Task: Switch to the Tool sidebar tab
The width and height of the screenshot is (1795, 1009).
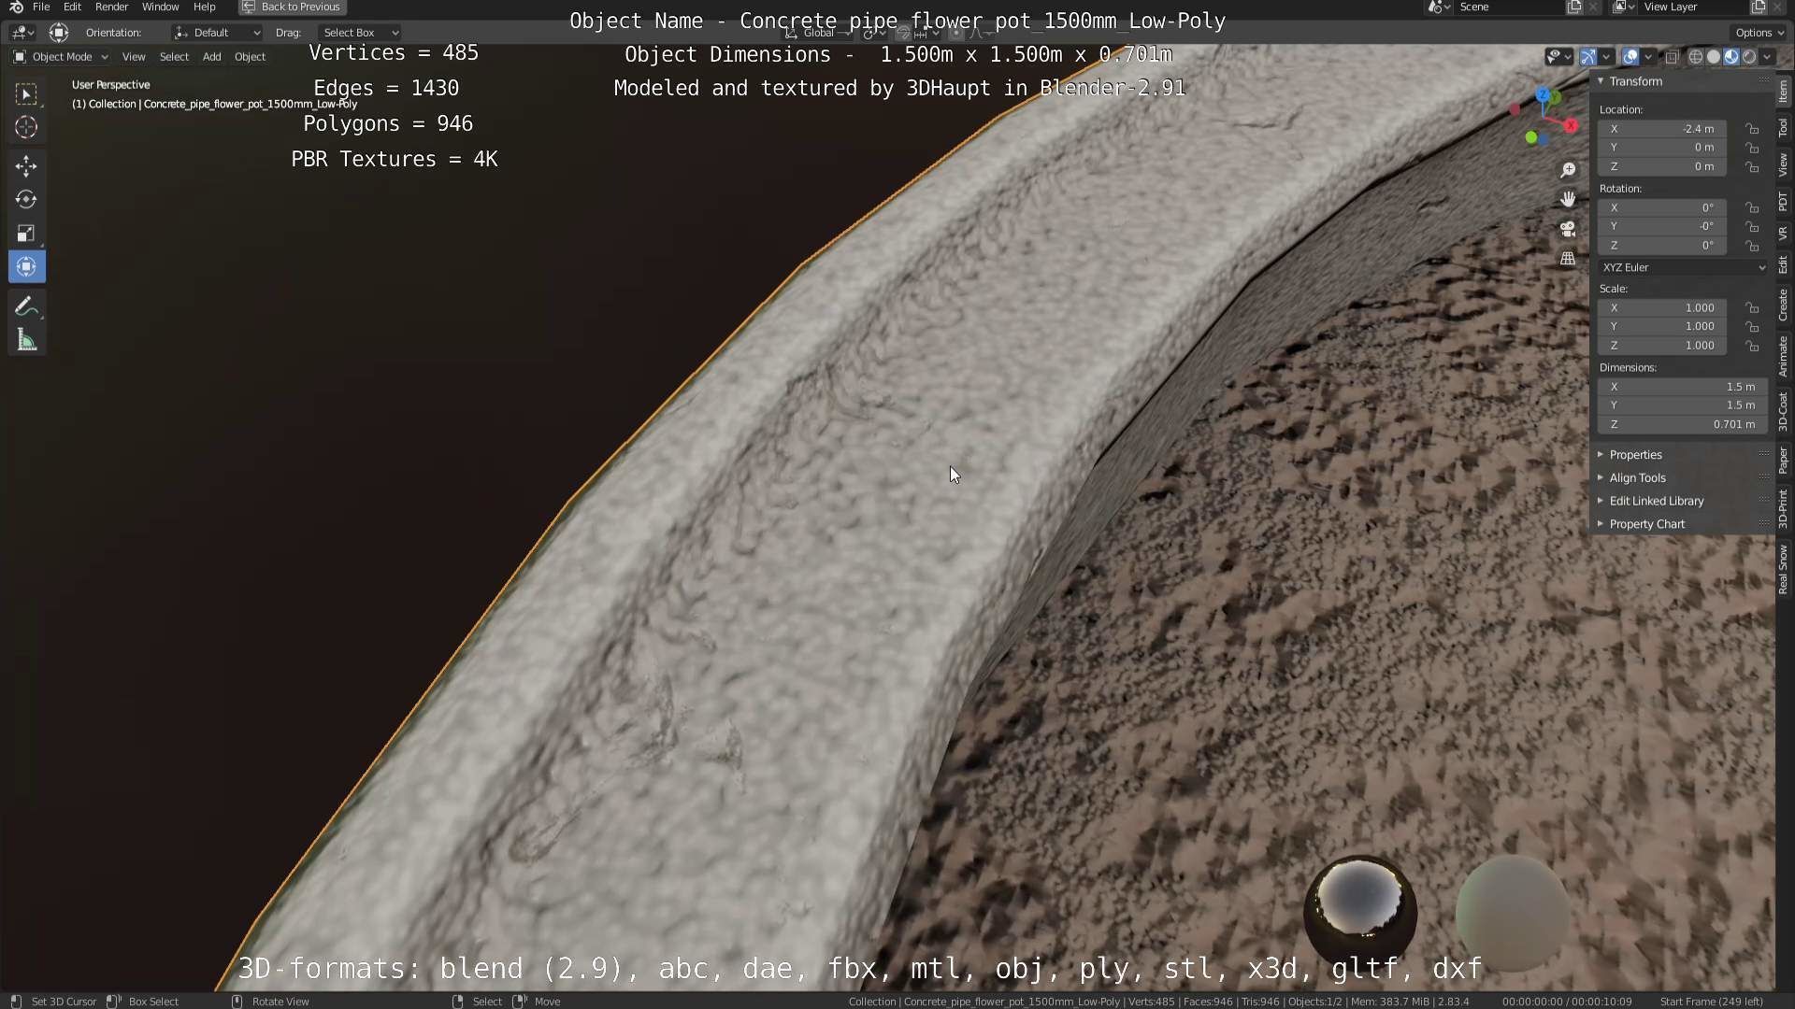Action: point(1783,129)
